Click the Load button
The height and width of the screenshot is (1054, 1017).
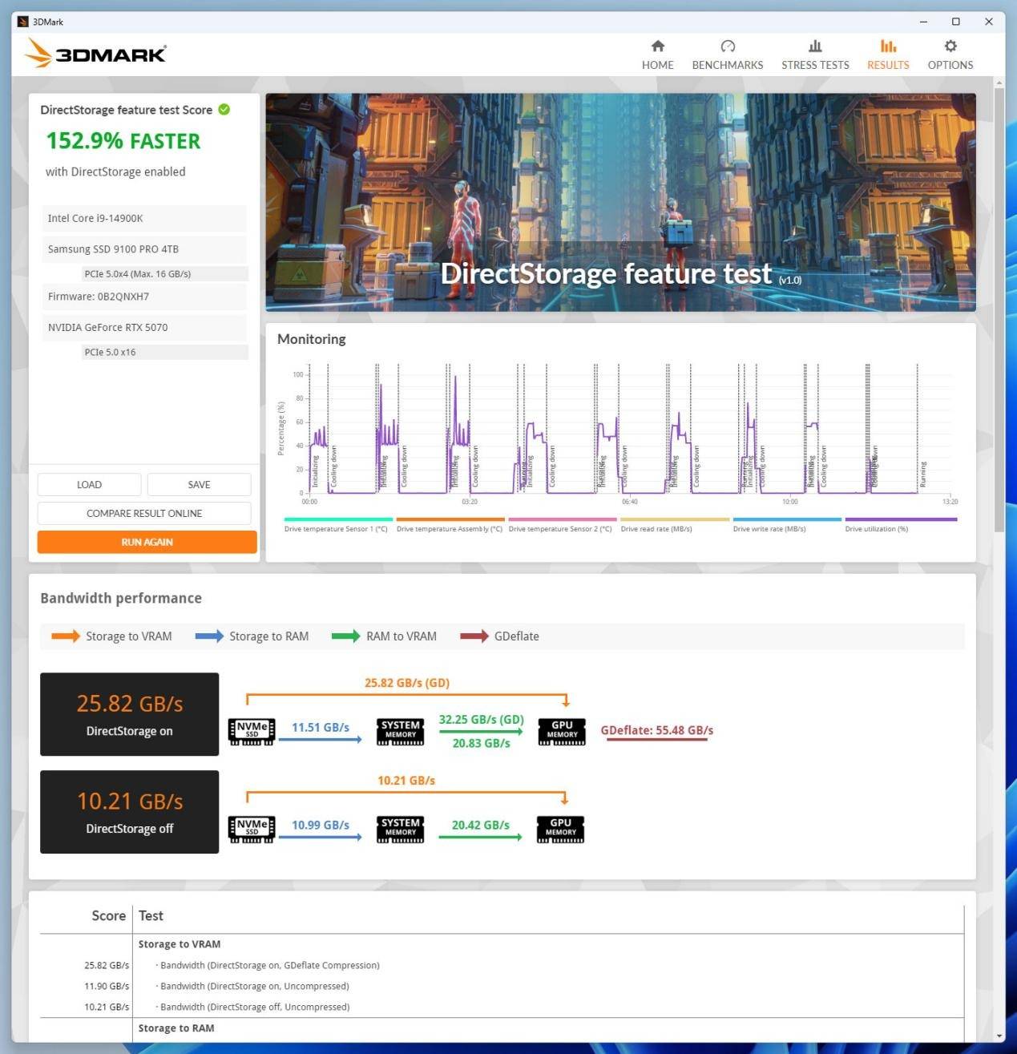coord(89,485)
